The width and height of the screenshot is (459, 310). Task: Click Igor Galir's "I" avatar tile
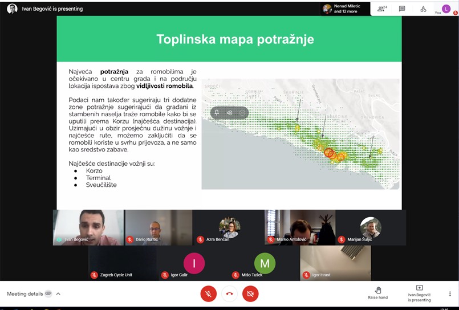(194, 263)
